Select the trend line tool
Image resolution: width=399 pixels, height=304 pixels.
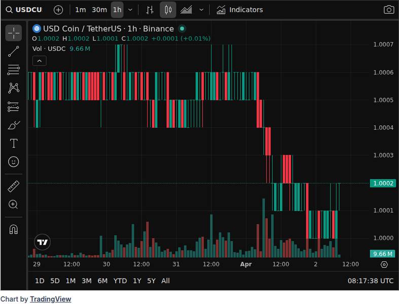pos(14,51)
